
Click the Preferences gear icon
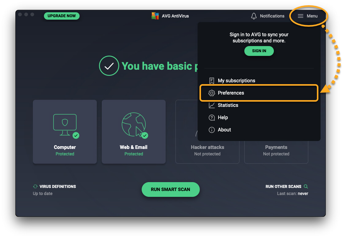(211, 93)
